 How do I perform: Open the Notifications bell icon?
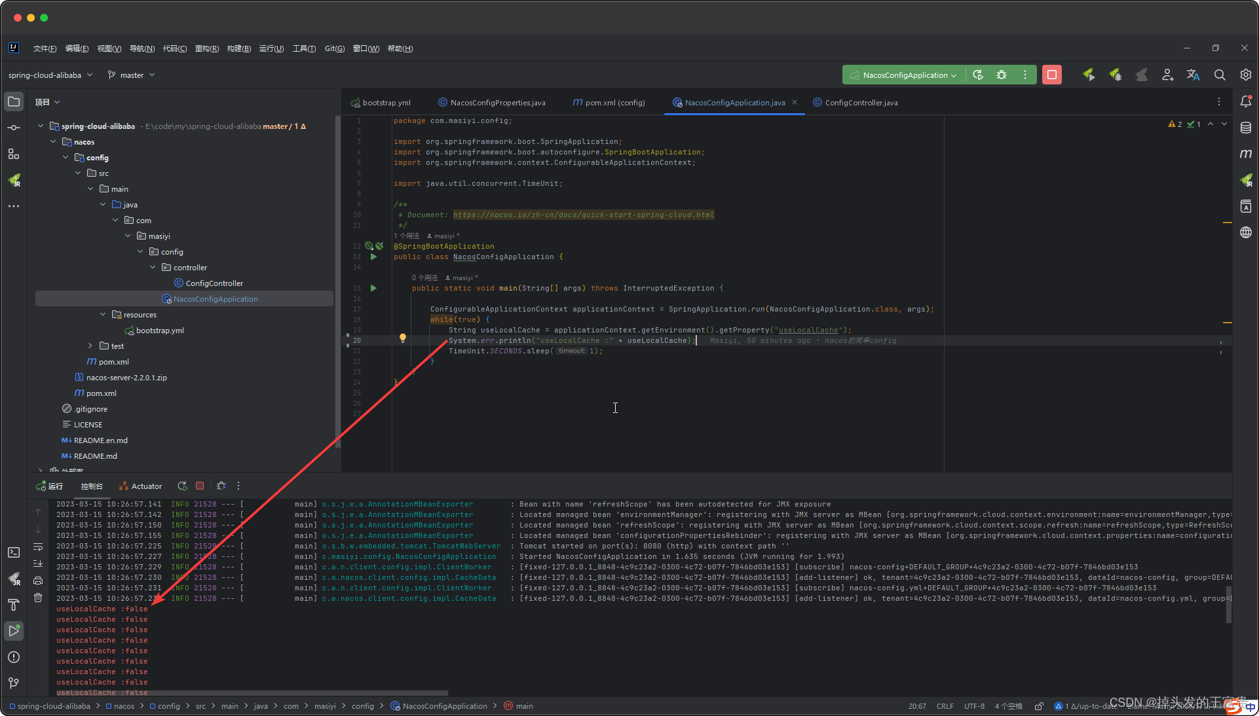coord(1245,101)
